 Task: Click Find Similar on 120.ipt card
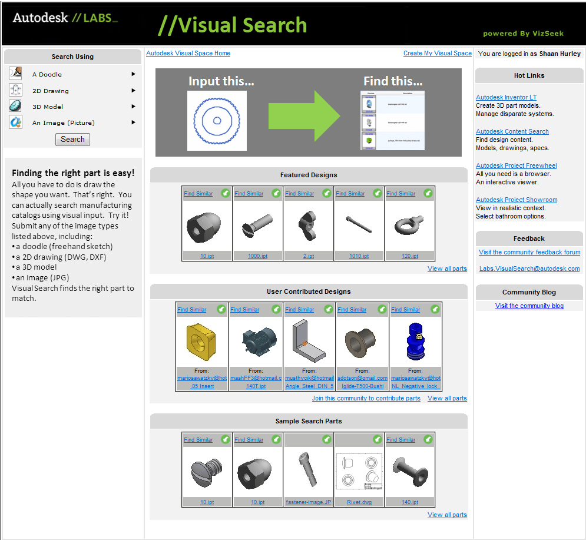point(401,194)
